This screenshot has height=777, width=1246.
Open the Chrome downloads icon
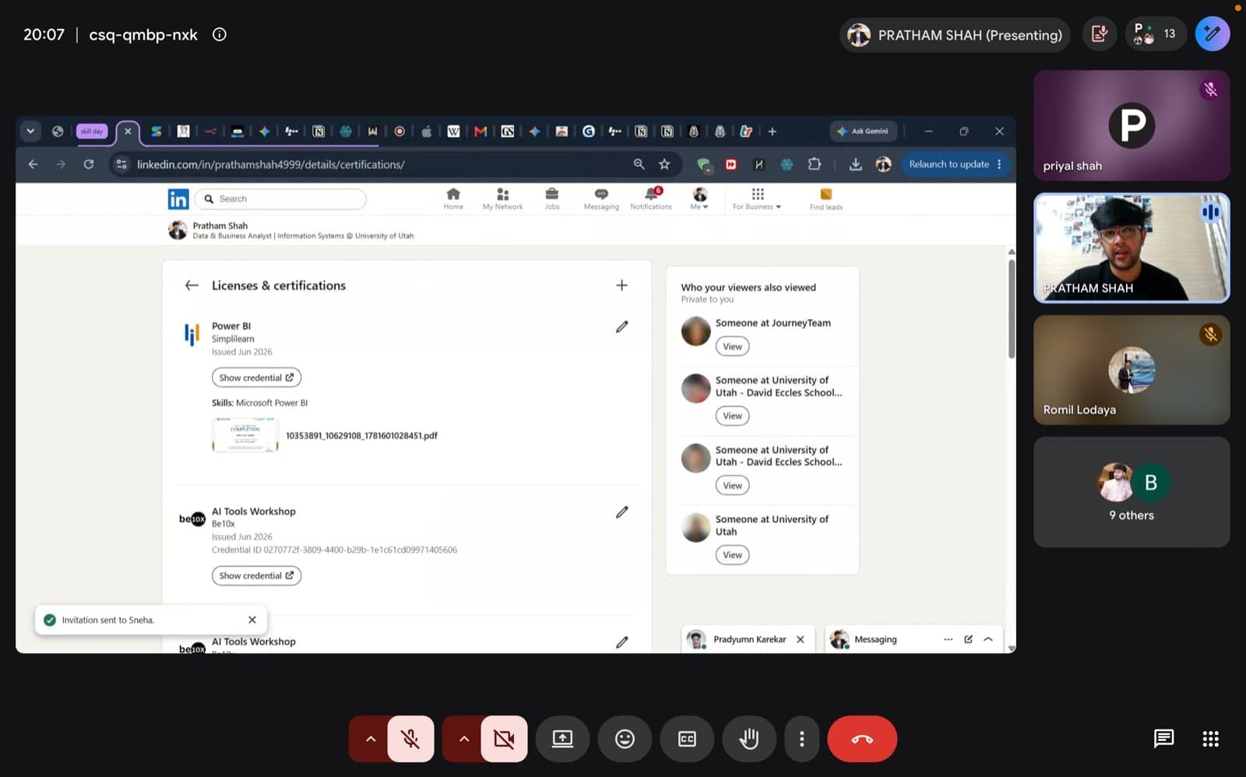855,164
